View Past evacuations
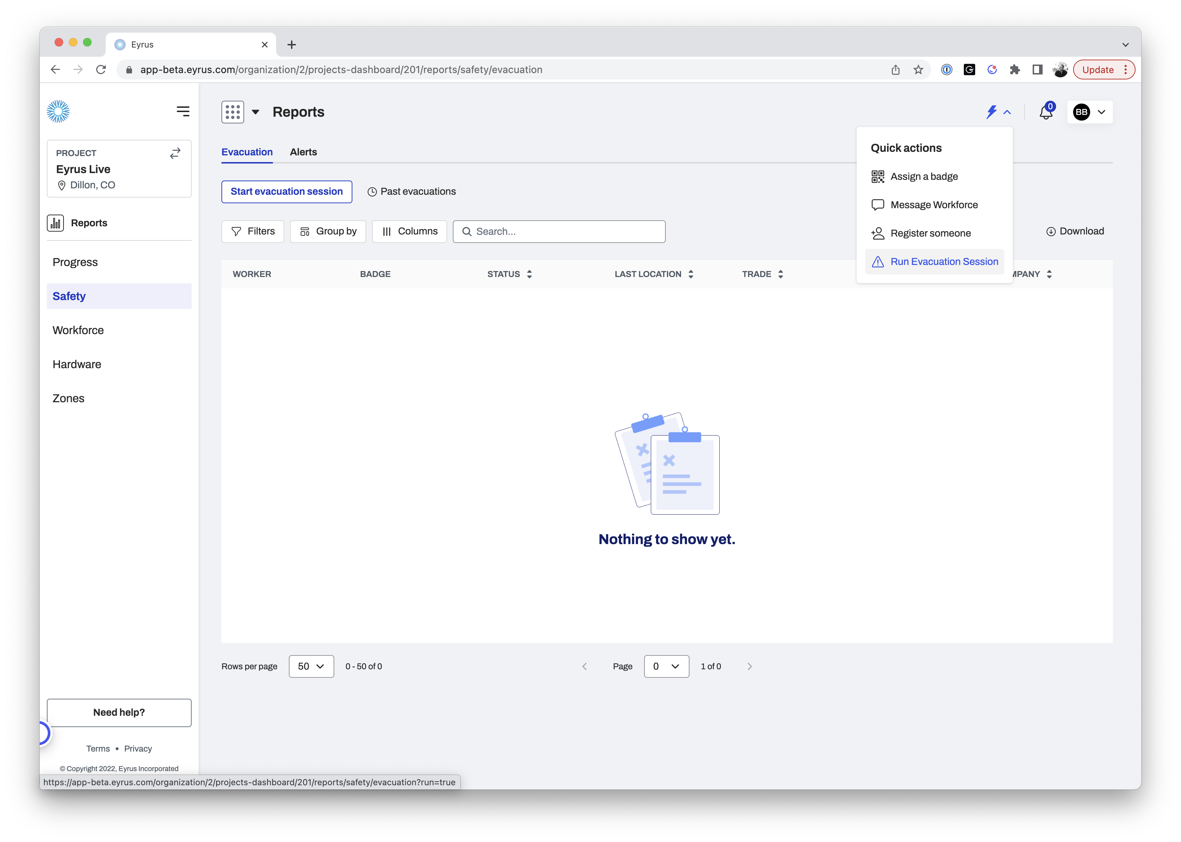This screenshot has height=842, width=1181. [x=412, y=192]
